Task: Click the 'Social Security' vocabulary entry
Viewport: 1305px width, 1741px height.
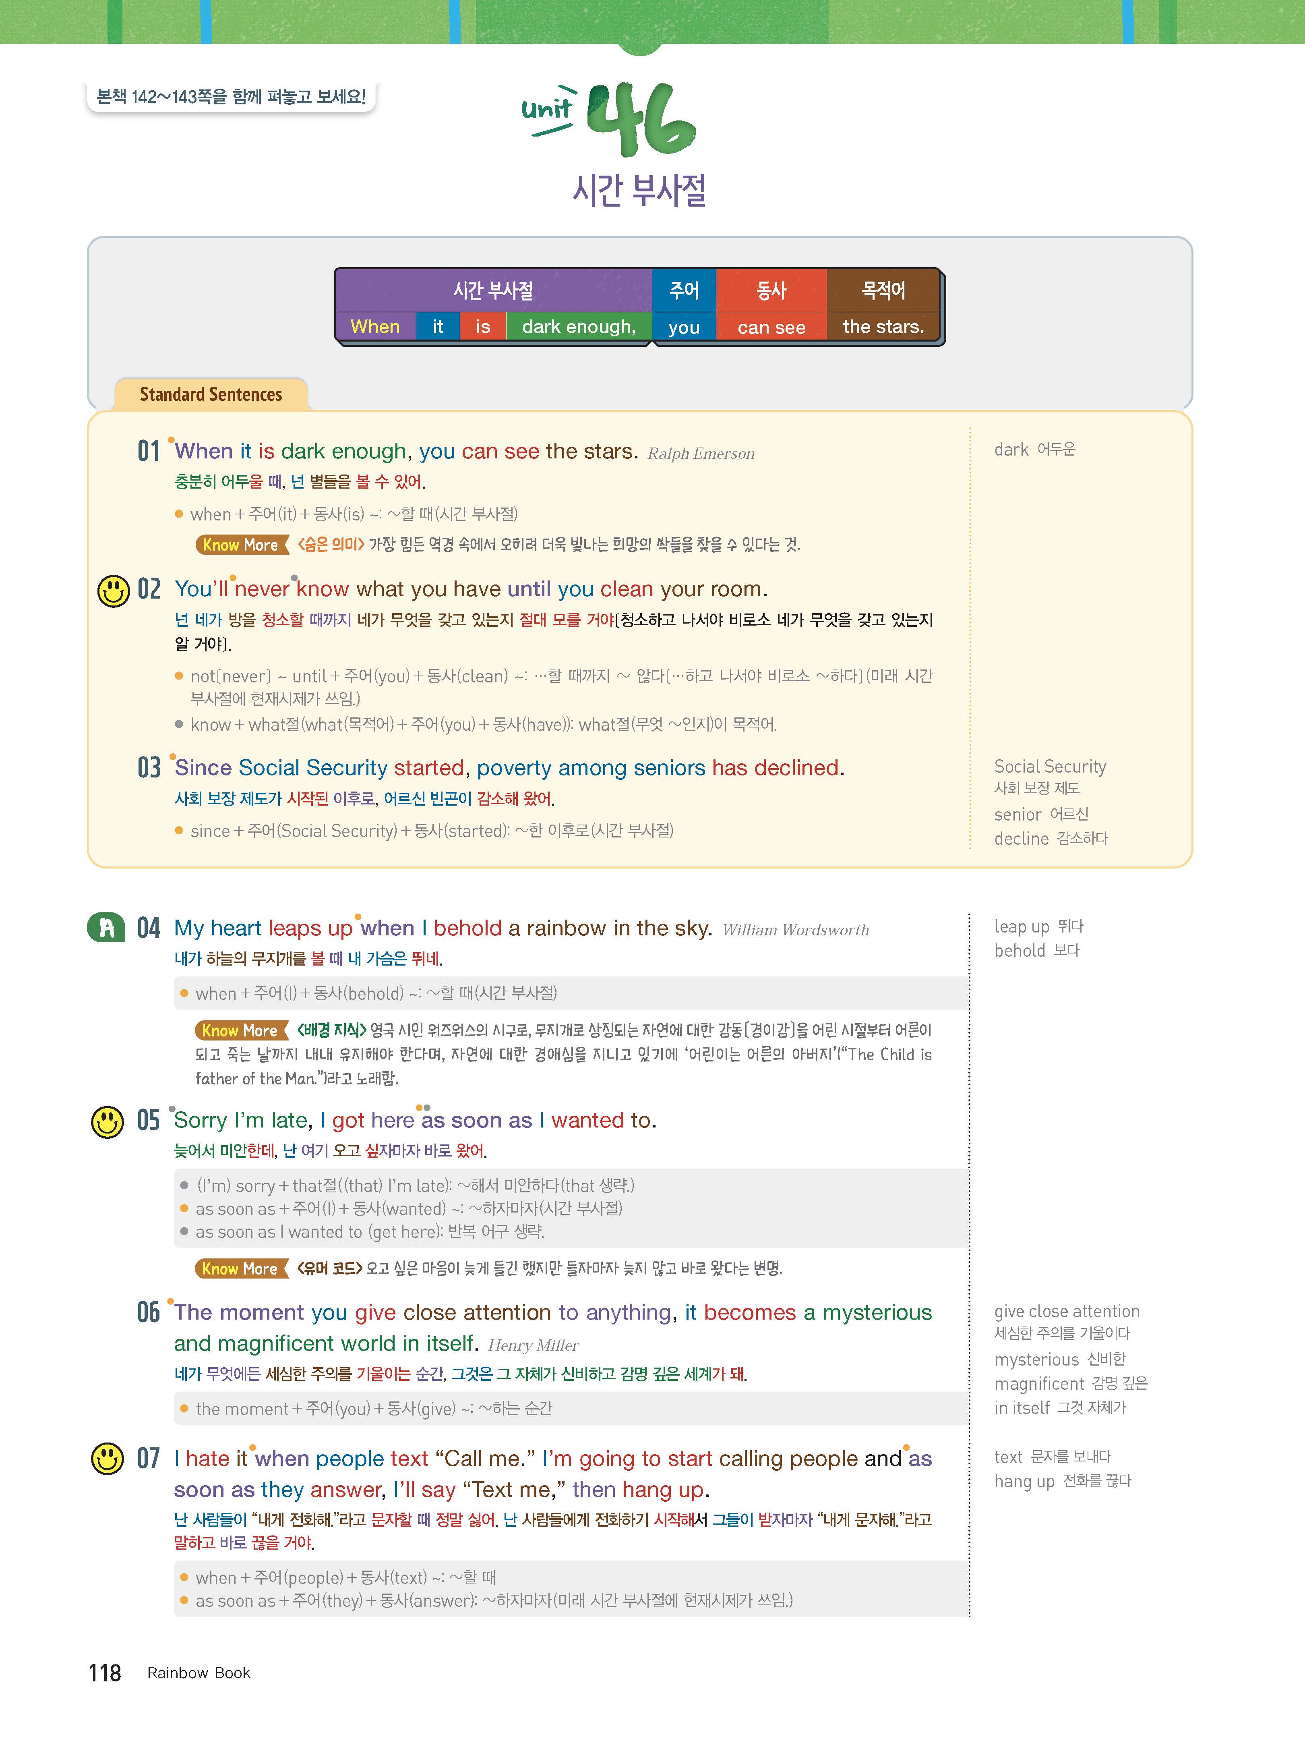Action: pos(1049,767)
